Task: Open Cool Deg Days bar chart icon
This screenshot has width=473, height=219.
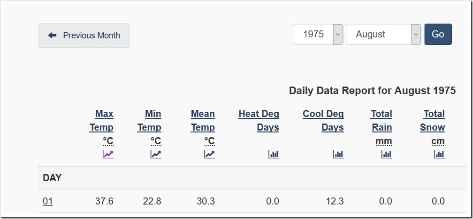Action: 338,154
